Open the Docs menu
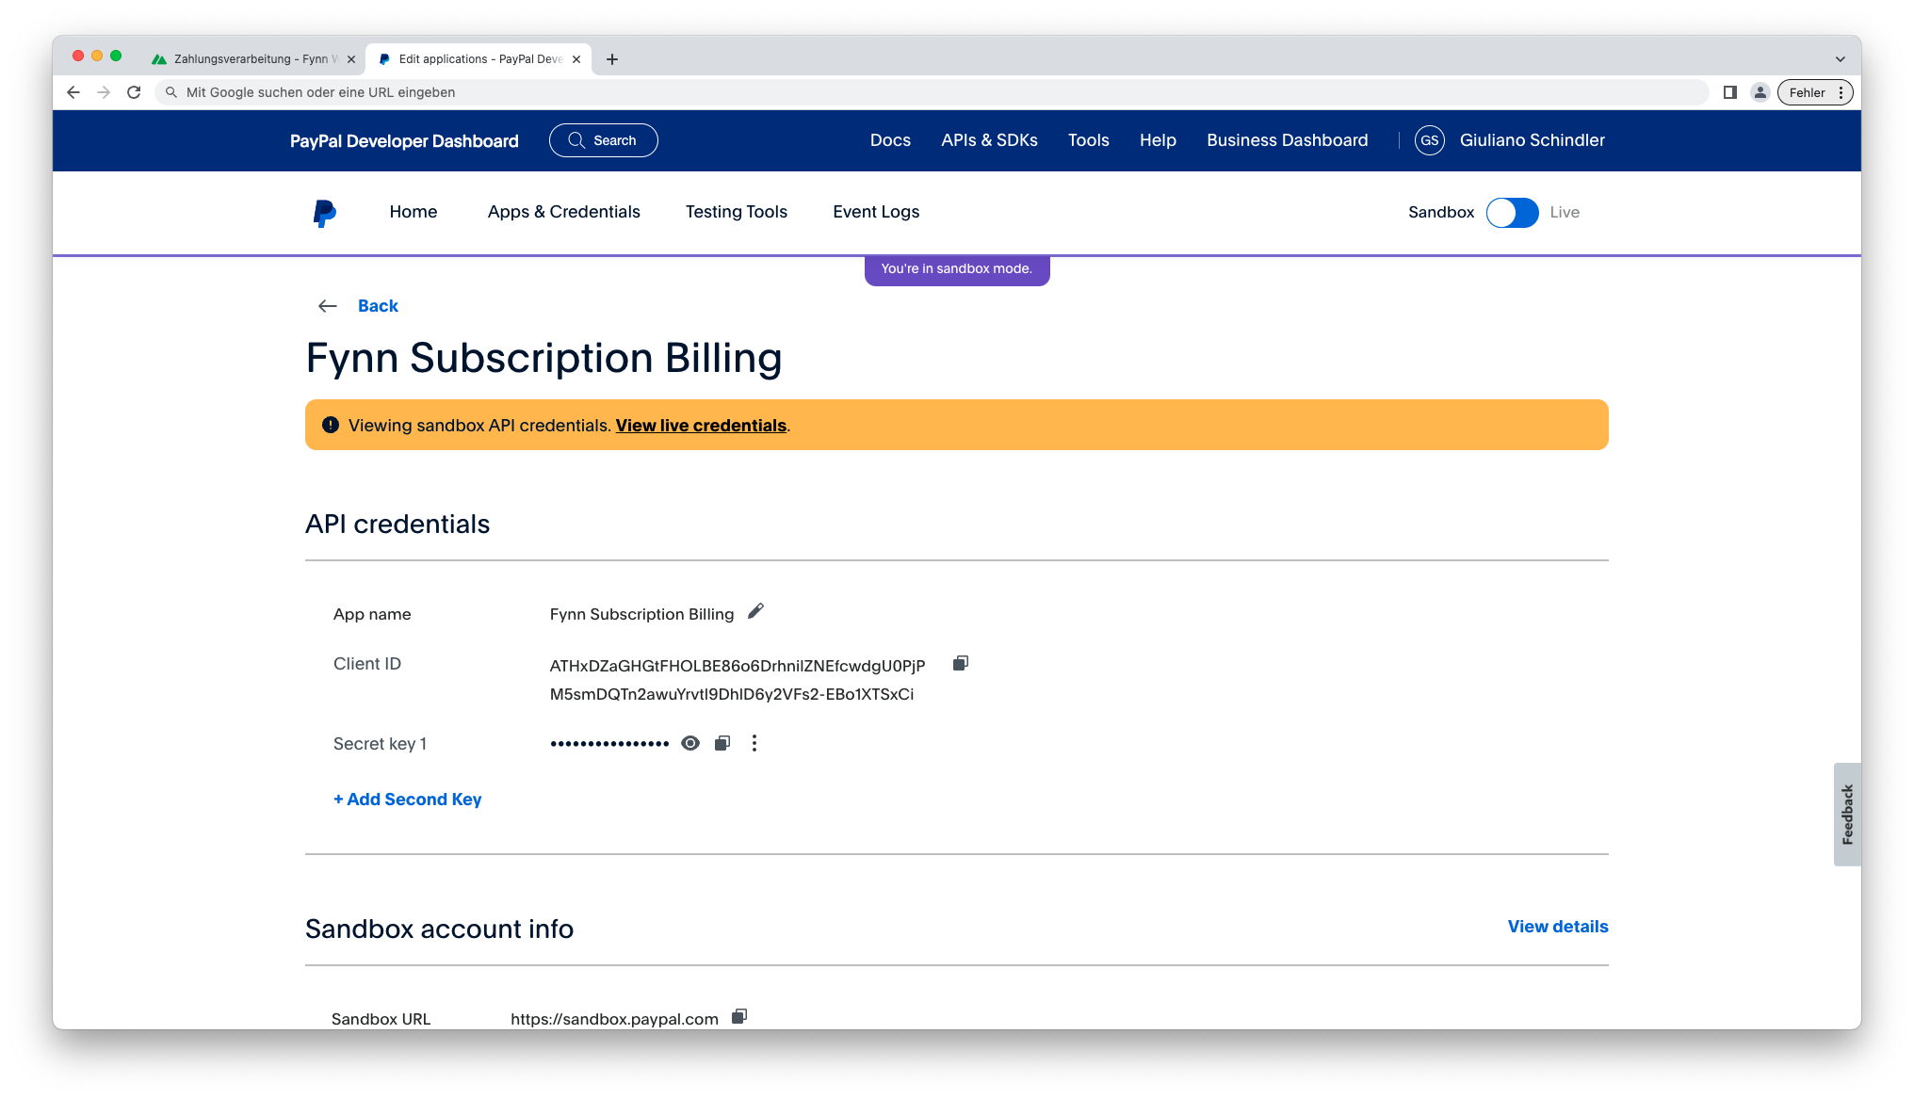Viewport: 1914px width, 1099px height. coord(890,140)
